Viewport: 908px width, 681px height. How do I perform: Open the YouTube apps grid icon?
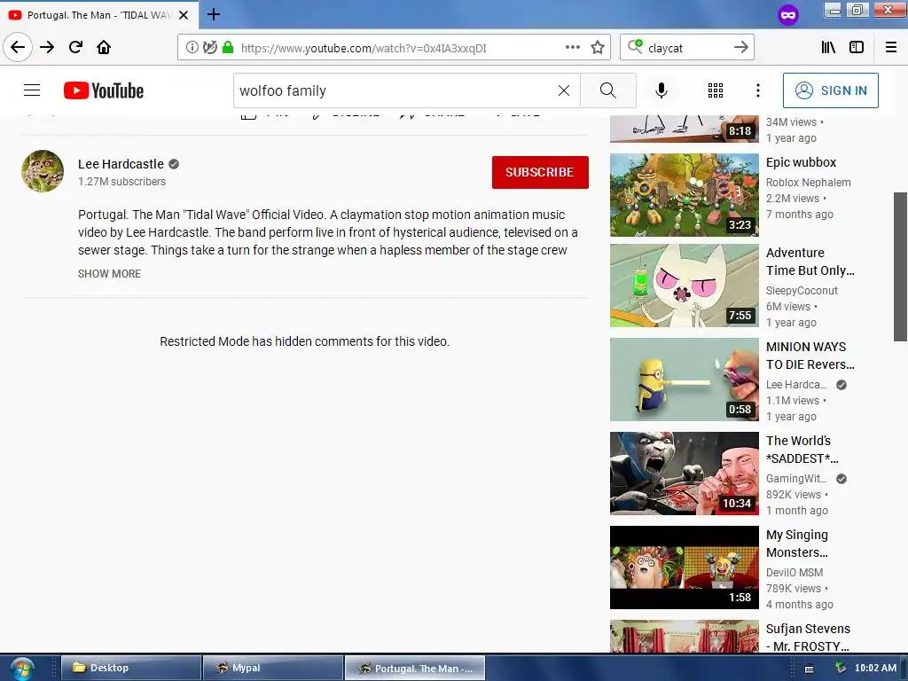click(716, 90)
